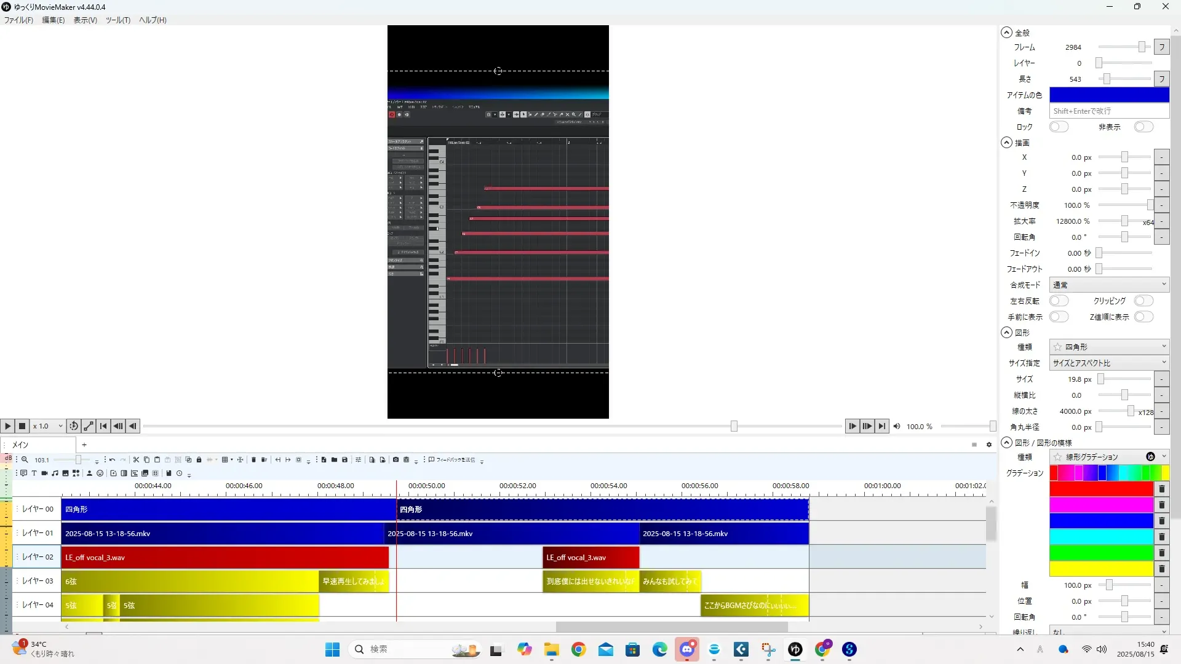The height and width of the screenshot is (664, 1181).
Task: Toggle the 非表示 switch
Action: (x=1143, y=127)
